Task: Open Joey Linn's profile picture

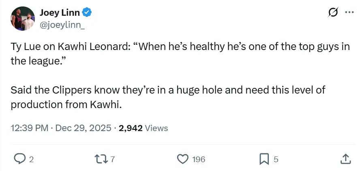Action: point(22,19)
